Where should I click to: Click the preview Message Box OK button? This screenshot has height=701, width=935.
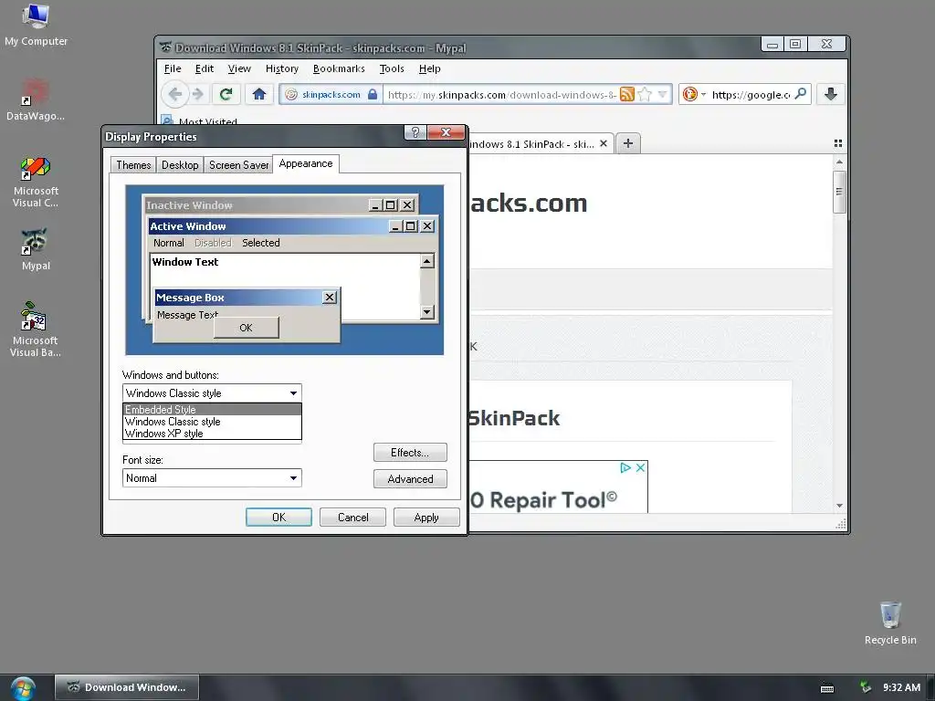pos(246,328)
